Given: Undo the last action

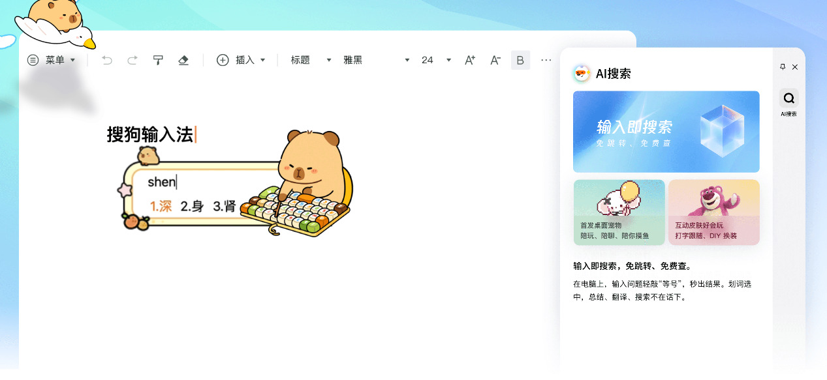Looking at the screenshot, I should 107,60.
